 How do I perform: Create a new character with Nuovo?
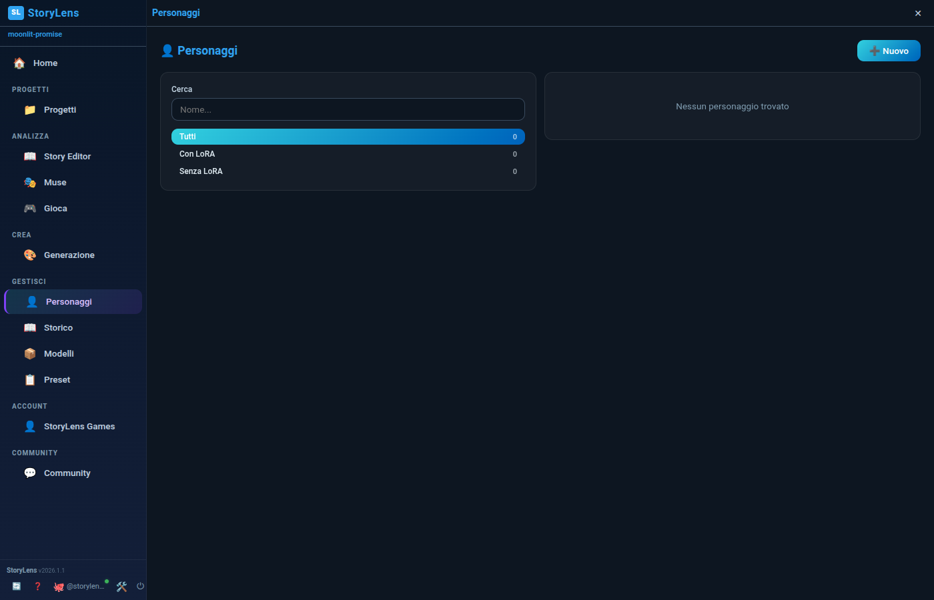pyautogui.click(x=889, y=51)
